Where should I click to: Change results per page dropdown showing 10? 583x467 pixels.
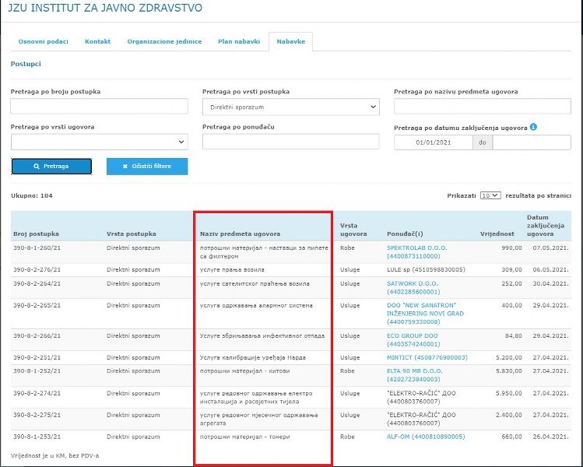(490, 195)
